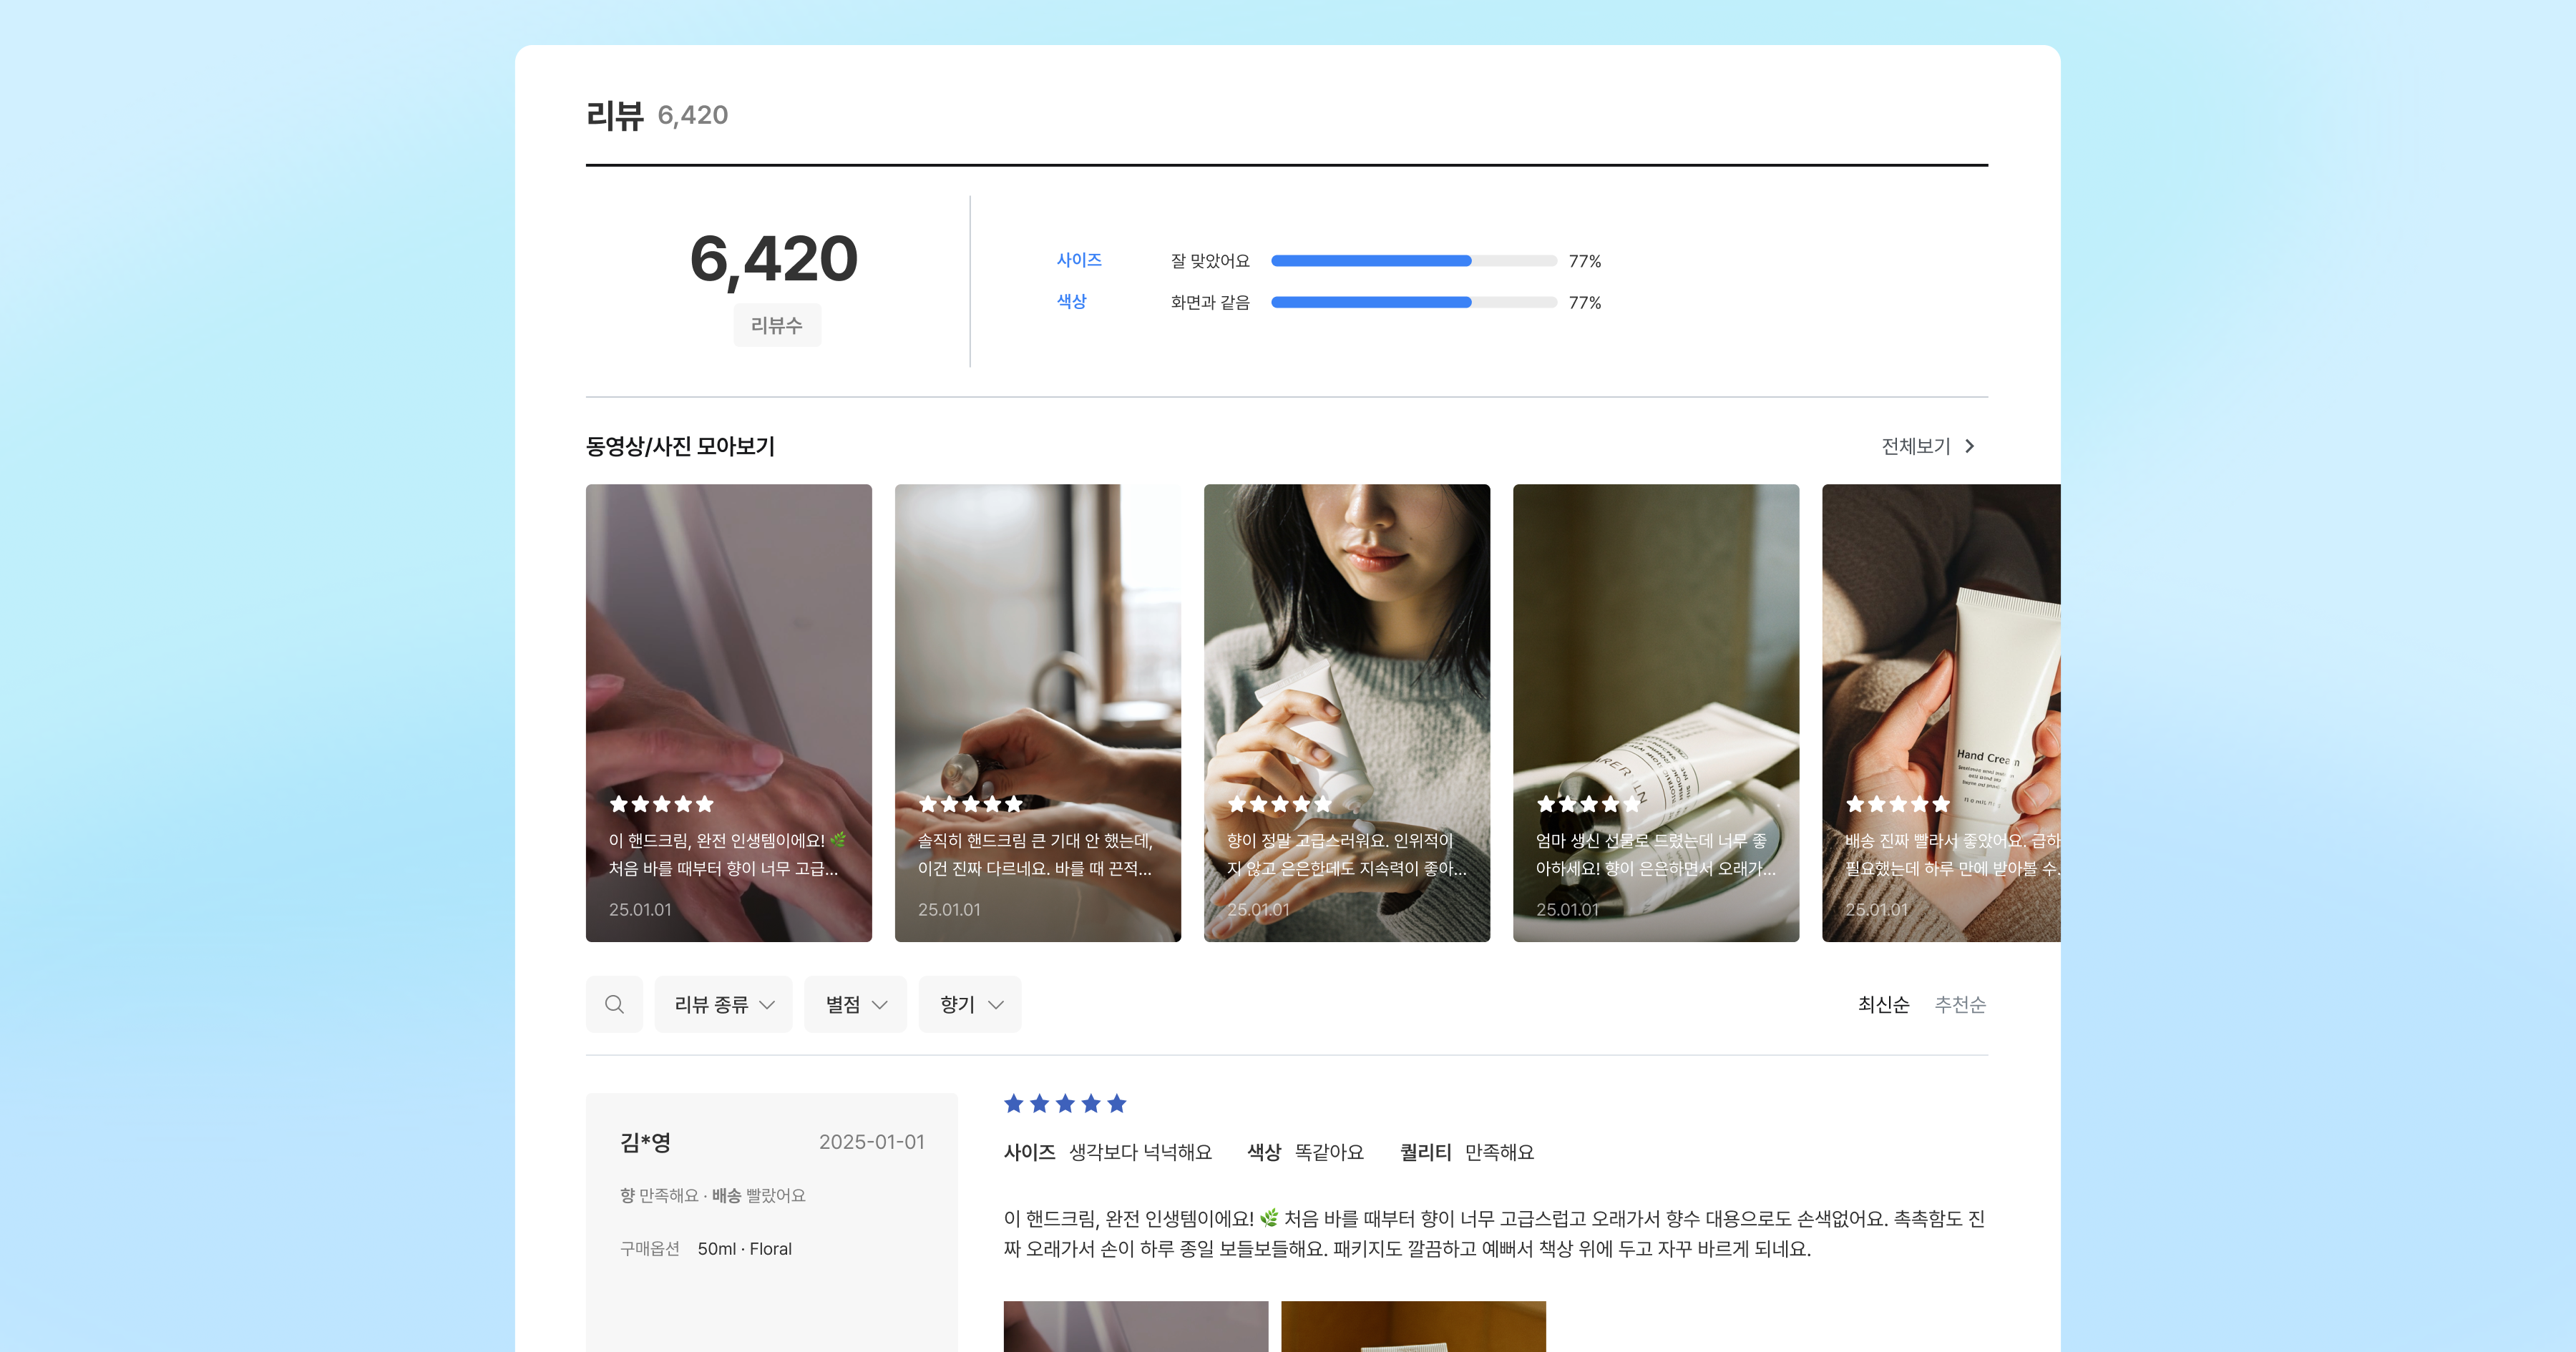Click 김*영's review body text
Screen dimensions: 2576x1352
coord(1494,1234)
